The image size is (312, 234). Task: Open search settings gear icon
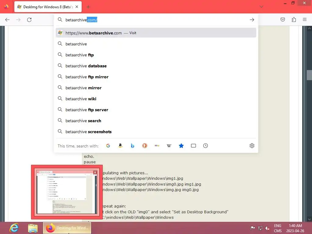click(252, 146)
